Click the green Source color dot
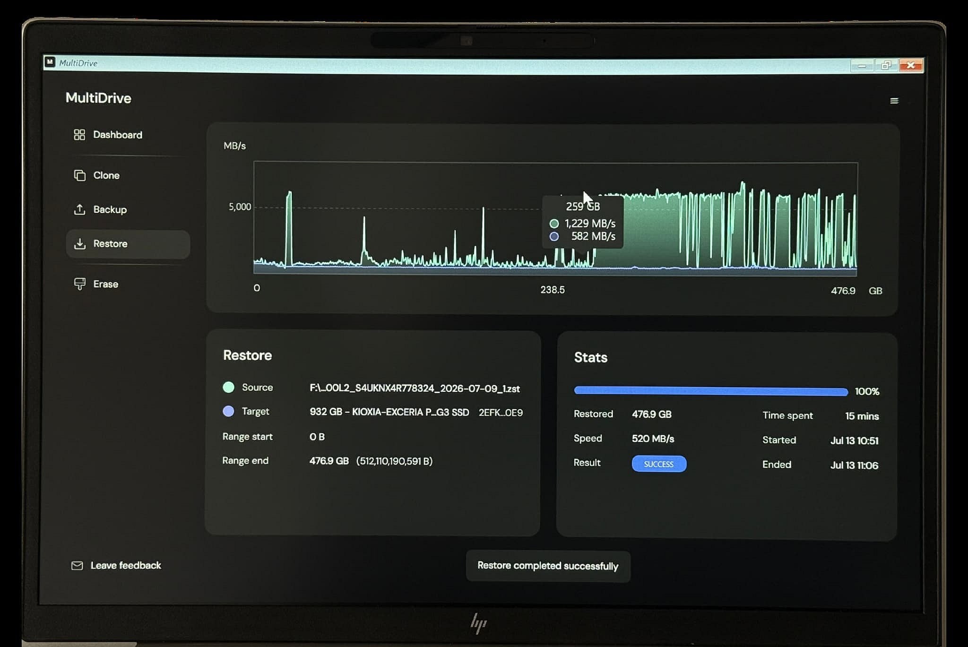Image resolution: width=968 pixels, height=647 pixels. point(228,387)
